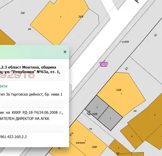Close the property info popup
Image resolution: width=162 pixels, height=156 pixels.
point(65,52)
